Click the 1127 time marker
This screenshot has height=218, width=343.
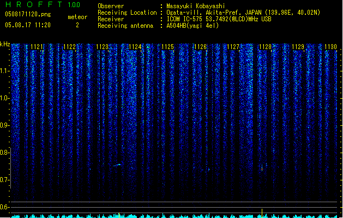tap(233, 47)
